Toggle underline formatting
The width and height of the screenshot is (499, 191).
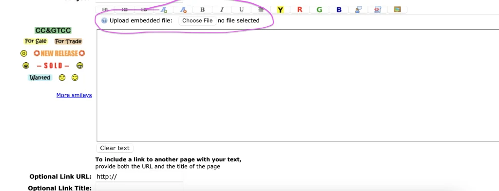[x=242, y=10]
